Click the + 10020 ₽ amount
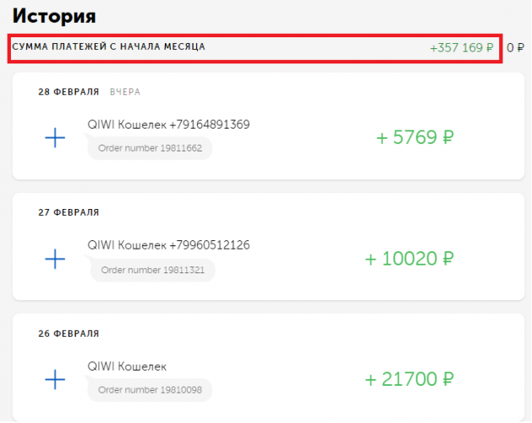The image size is (532, 423). tap(409, 258)
